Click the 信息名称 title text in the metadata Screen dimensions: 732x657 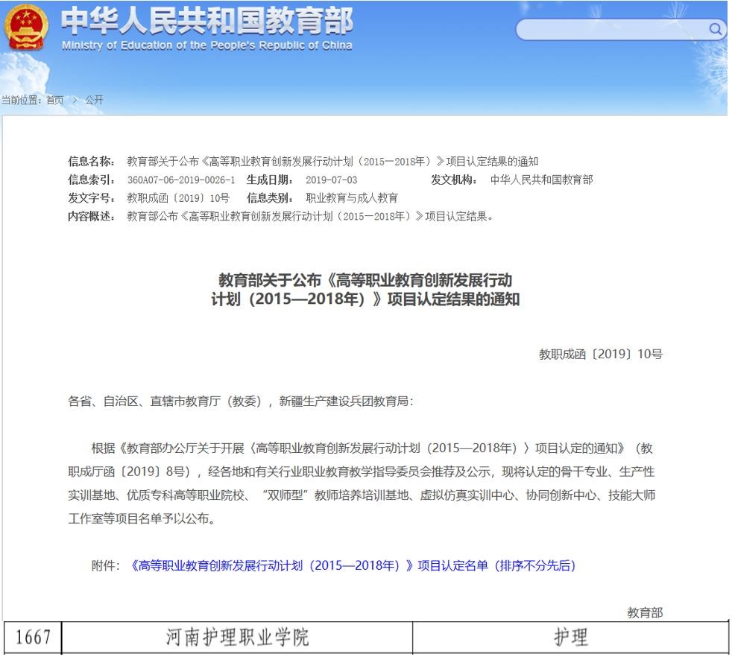(x=332, y=162)
